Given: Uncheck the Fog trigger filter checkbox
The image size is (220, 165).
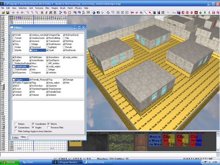Looking at the screenshot, I should 47,80.
